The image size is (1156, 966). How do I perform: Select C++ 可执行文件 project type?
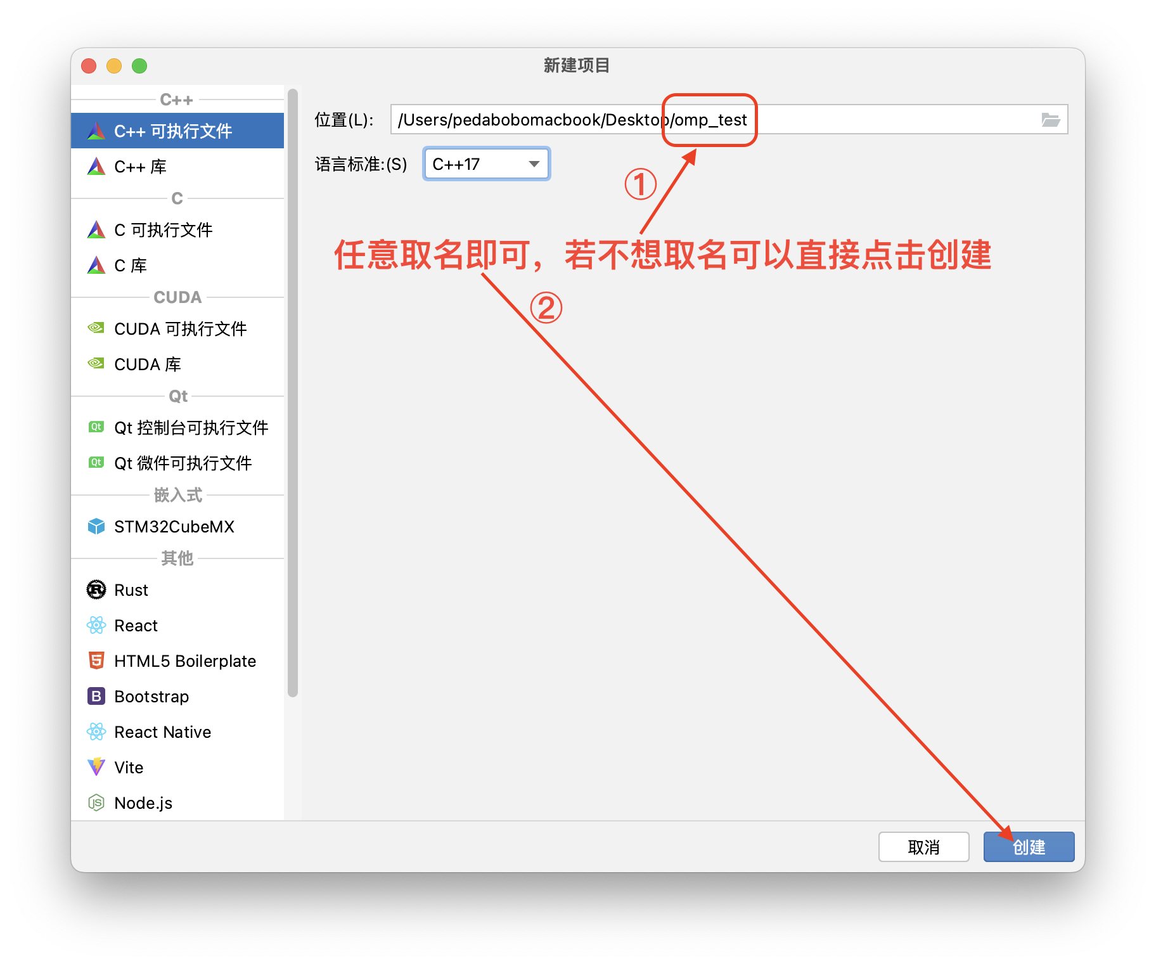pyautogui.click(x=177, y=131)
